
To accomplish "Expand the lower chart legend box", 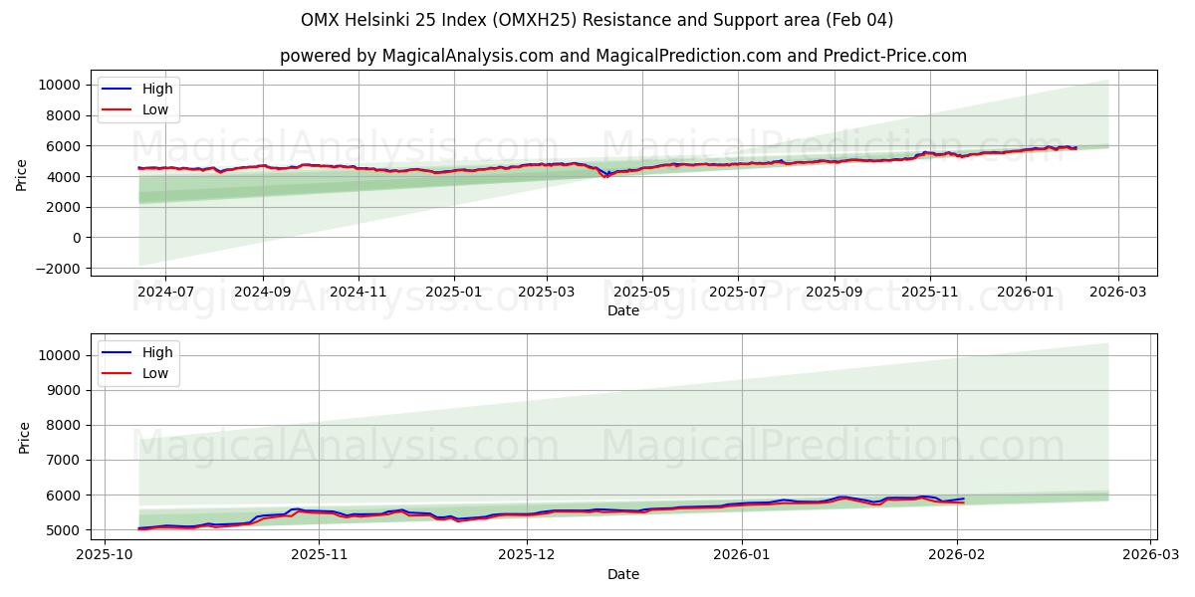I will 139,361.
